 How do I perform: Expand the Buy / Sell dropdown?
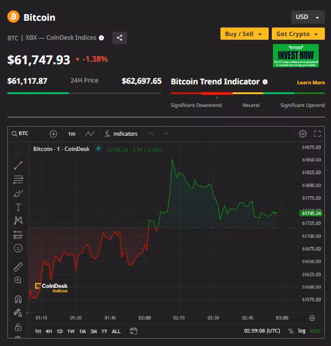tap(244, 34)
